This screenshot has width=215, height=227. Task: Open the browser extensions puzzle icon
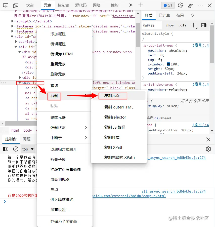[x=190, y=5]
